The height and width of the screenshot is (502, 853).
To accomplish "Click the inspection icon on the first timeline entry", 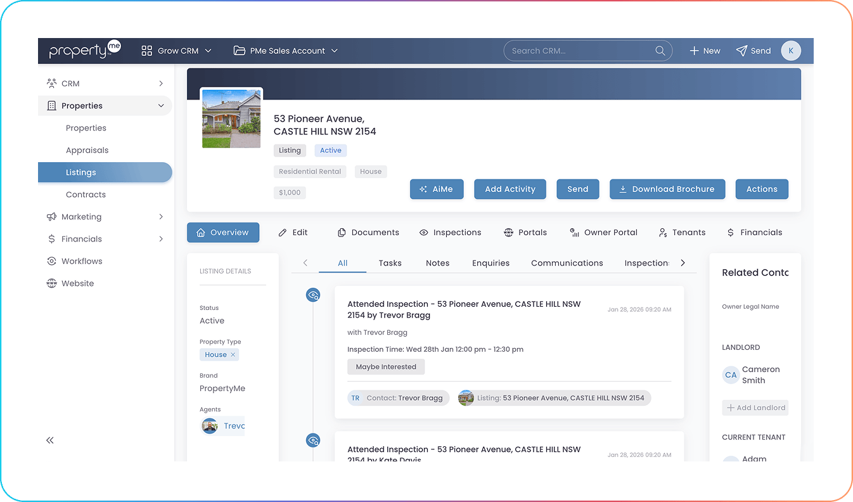I will point(312,295).
